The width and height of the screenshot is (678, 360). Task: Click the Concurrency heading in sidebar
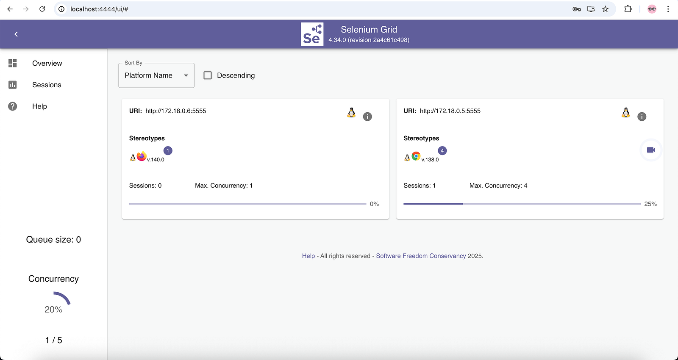point(53,279)
